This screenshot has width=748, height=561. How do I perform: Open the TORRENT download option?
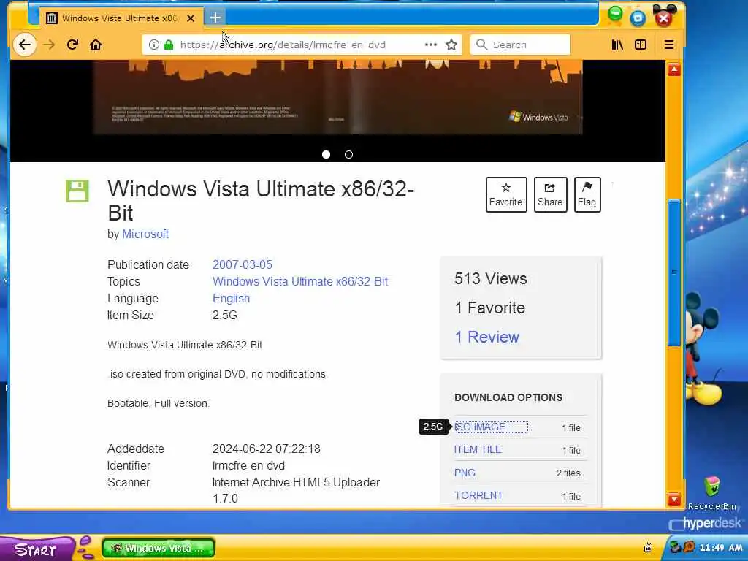coord(478,496)
